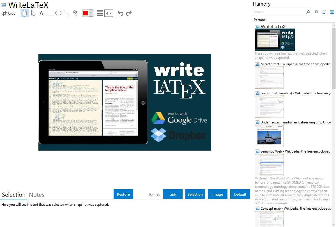Open the Semantic Web snapshot thumbnail

(x=269, y=165)
